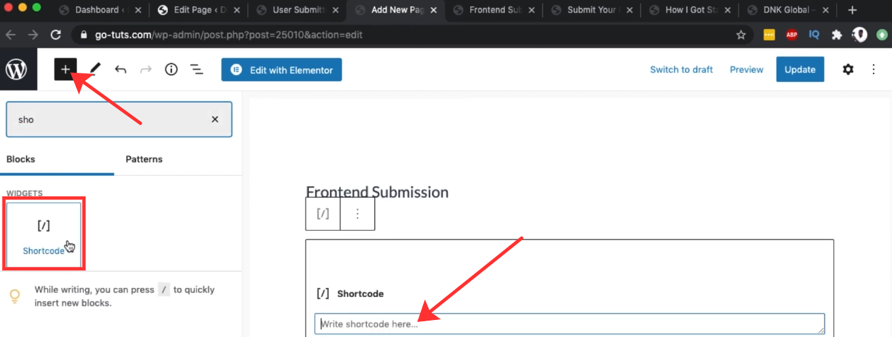The width and height of the screenshot is (892, 337).
Task: Click Switch to draft link
Action: pyautogui.click(x=681, y=69)
